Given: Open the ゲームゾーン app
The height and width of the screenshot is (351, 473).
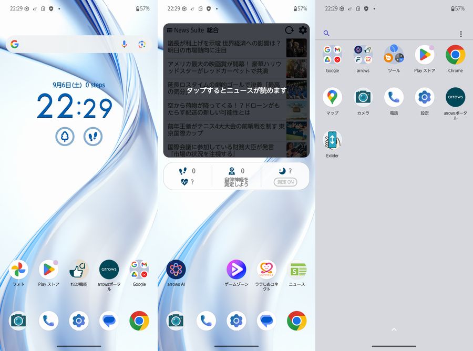Looking at the screenshot, I should tap(236, 270).
